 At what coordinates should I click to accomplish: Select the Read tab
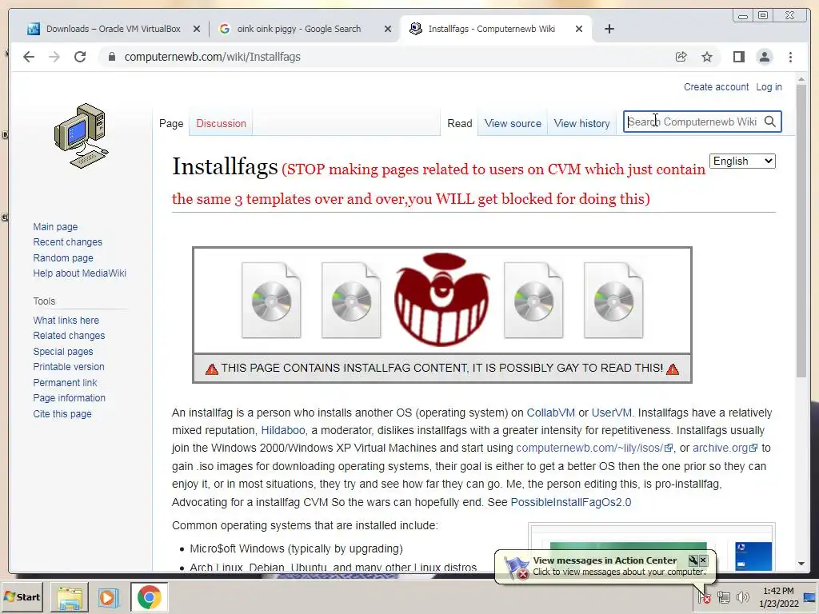pos(460,124)
